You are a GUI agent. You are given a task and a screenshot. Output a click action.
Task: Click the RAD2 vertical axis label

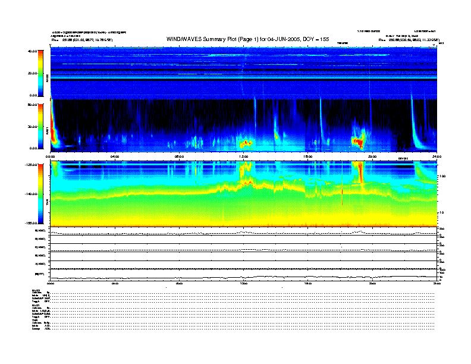(47, 78)
